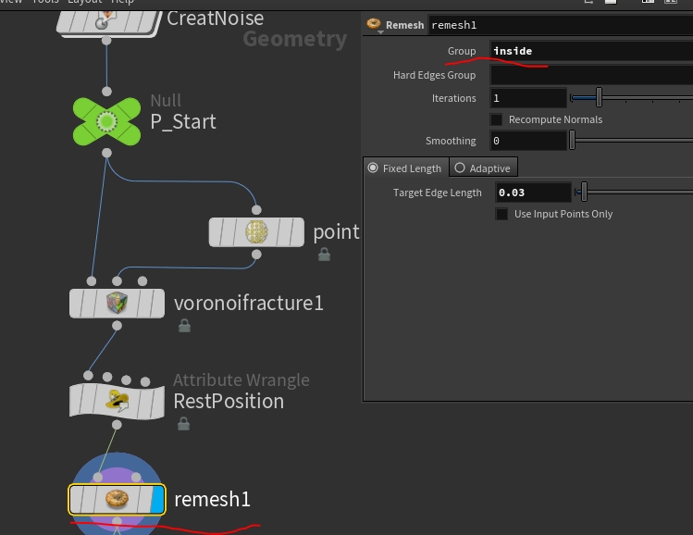Enable the Recompute Normals checkbox
This screenshot has height=535, width=693.
(496, 119)
